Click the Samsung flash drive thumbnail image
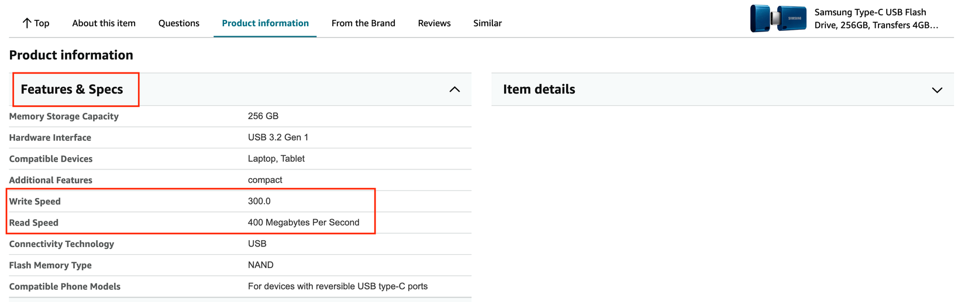The height and width of the screenshot is (302, 965). point(778,18)
